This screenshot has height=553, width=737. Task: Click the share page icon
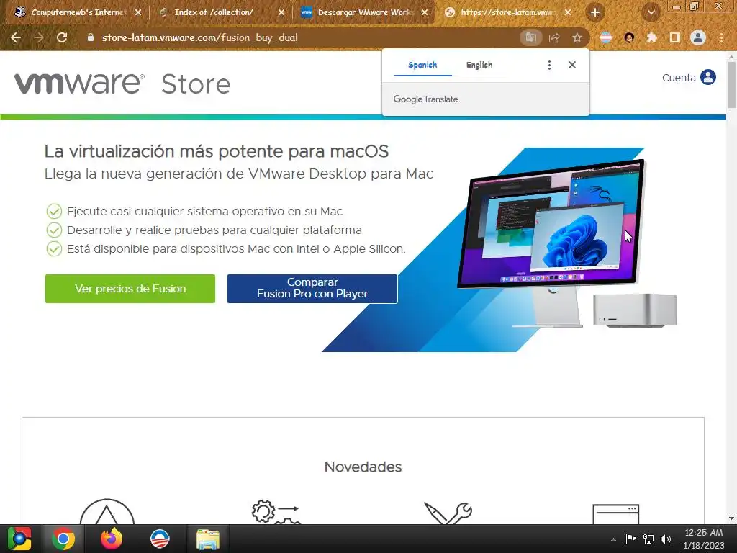[554, 37]
